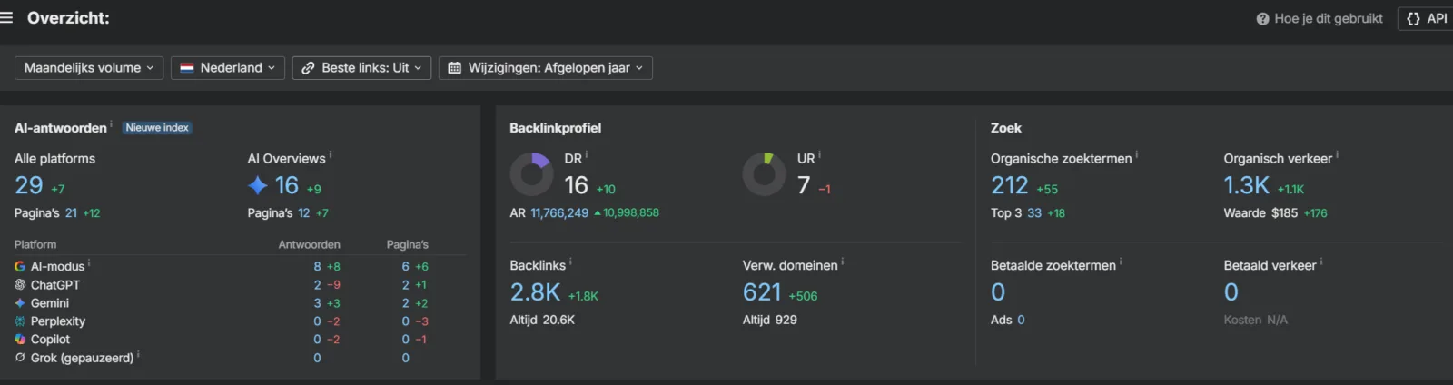The height and width of the screenshot is (385, 1453).
Task: Click Gemini Antwoorden value 3
Action: point(318,303)
